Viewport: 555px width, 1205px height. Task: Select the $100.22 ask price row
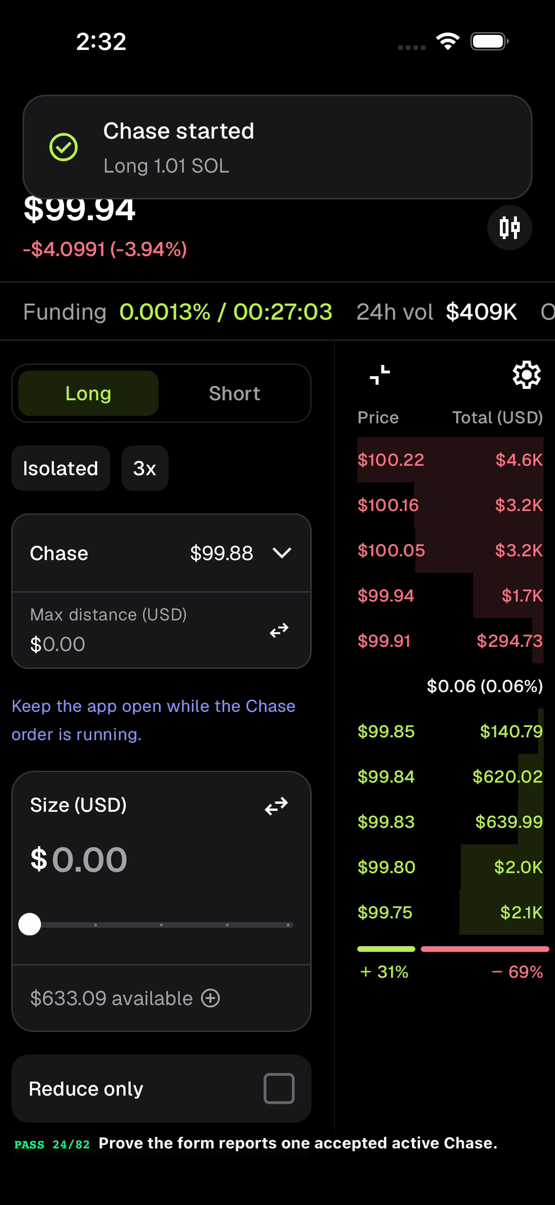click(x=450, y=460)
